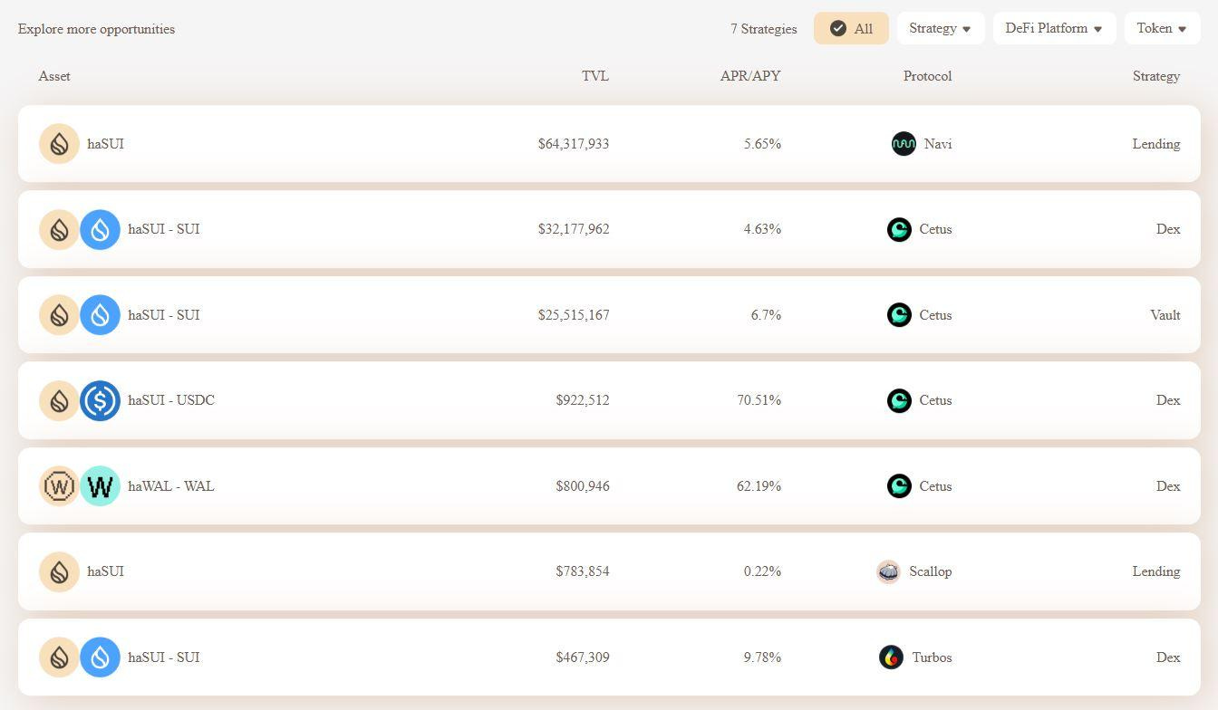Click haSUI icon in the Vault row
The height and width of the screenshot is (710, 1218).
(59, 315)
